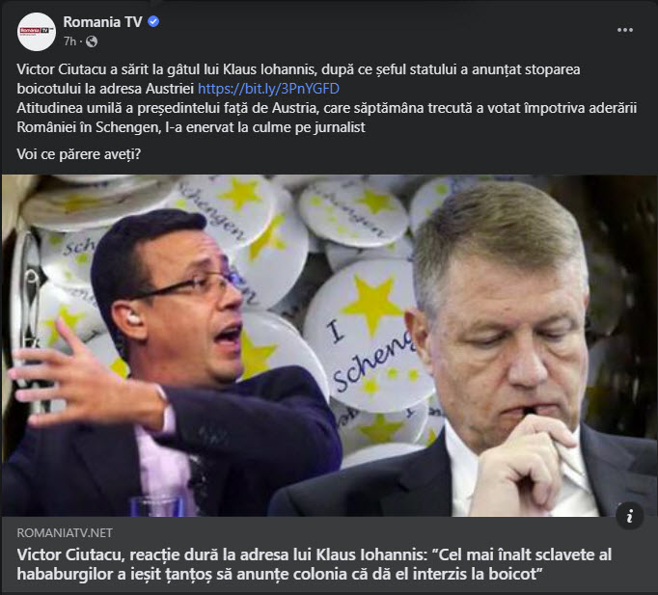Click the 'boicotului la adresa Austriei' text
658x595 pixels.
105,89
